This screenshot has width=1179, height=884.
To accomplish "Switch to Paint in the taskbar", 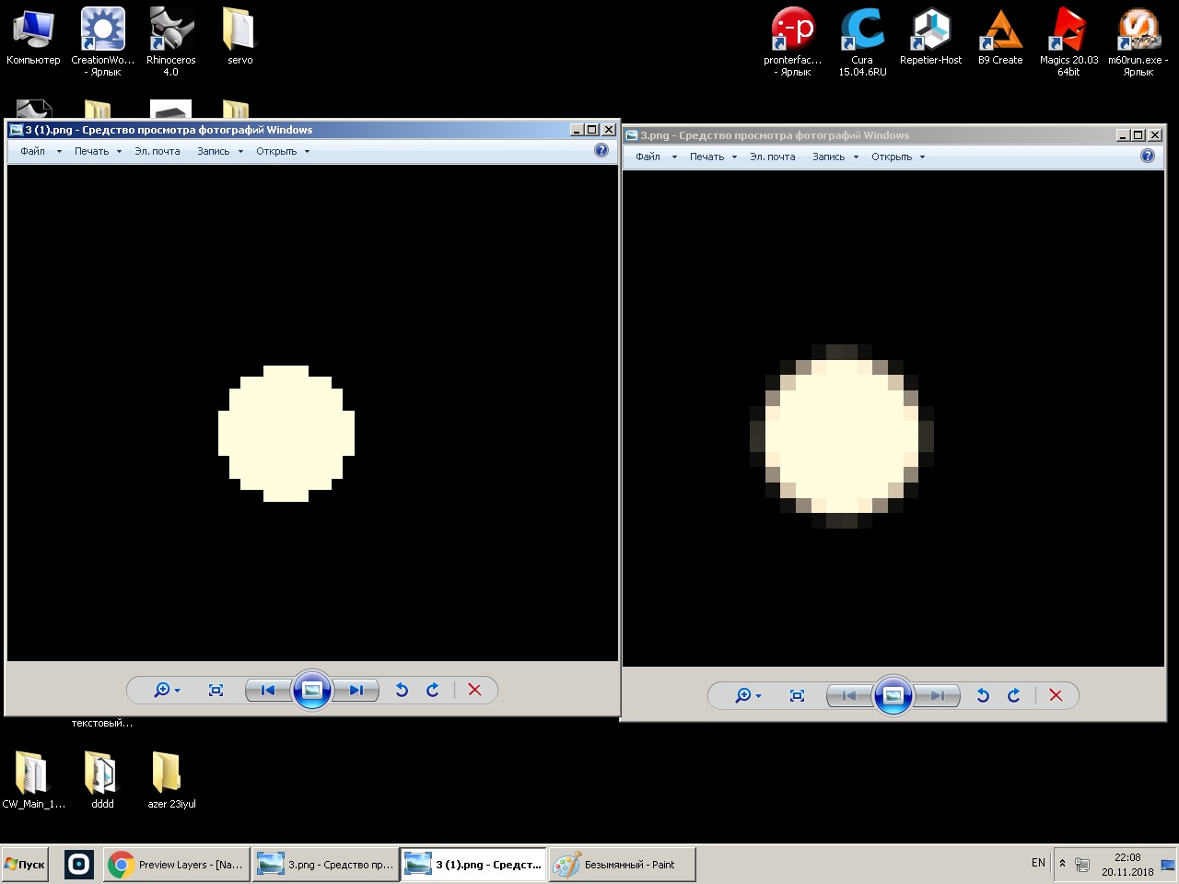I will (x=622, y=865).
